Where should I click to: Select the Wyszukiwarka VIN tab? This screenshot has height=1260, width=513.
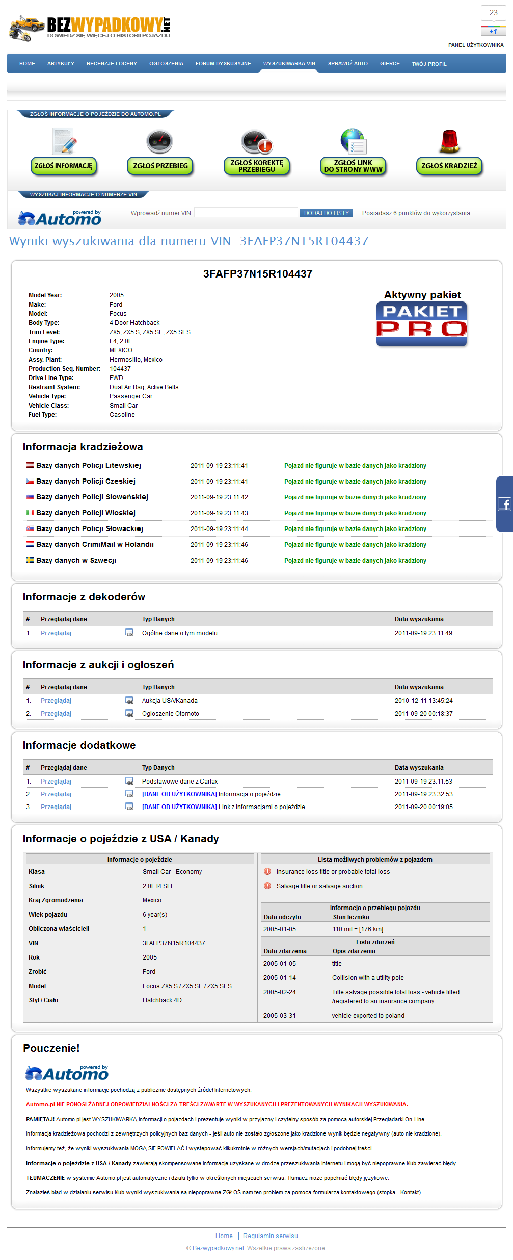[289, 64]
